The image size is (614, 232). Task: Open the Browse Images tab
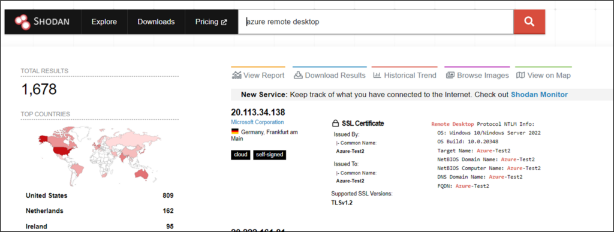tap(477, 76)
